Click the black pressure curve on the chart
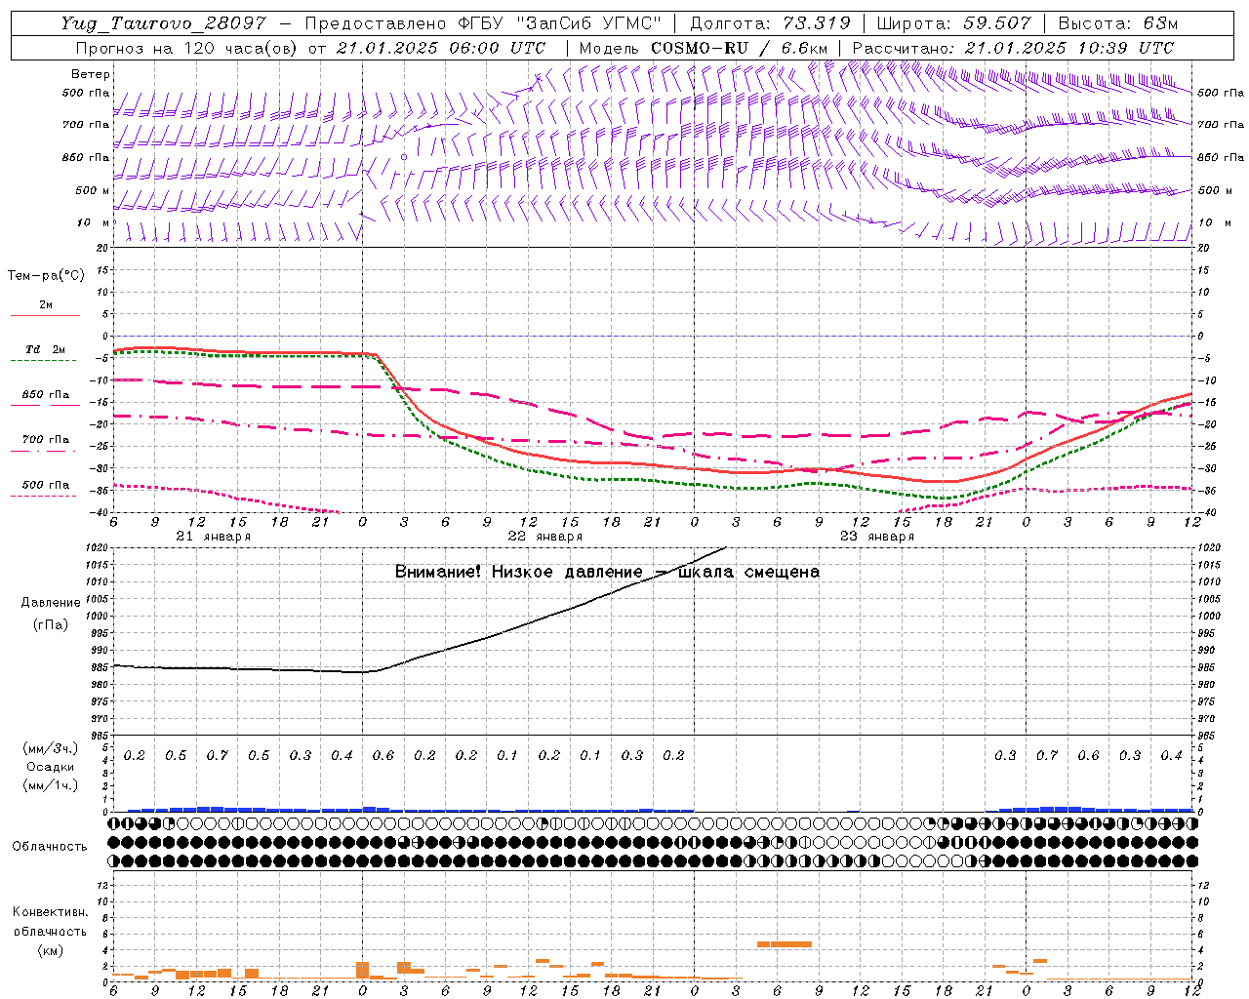Screen dimensions: 1249x999 pyautogui.click(x=527, y=623)
